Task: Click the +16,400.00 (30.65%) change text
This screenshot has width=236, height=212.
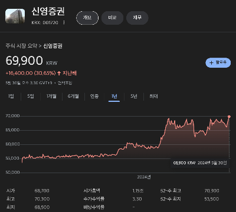Action: click(x=31, y=73)
